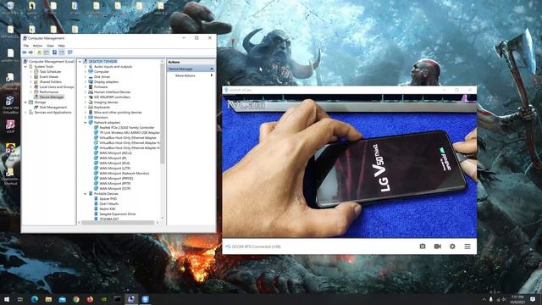
Task: Open Microsoft Edge from the taskbar
Action: pos(35,299)
